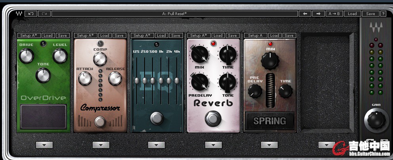Click Load above the Spring pedal
Screen dimensions: 393x160
275,36
